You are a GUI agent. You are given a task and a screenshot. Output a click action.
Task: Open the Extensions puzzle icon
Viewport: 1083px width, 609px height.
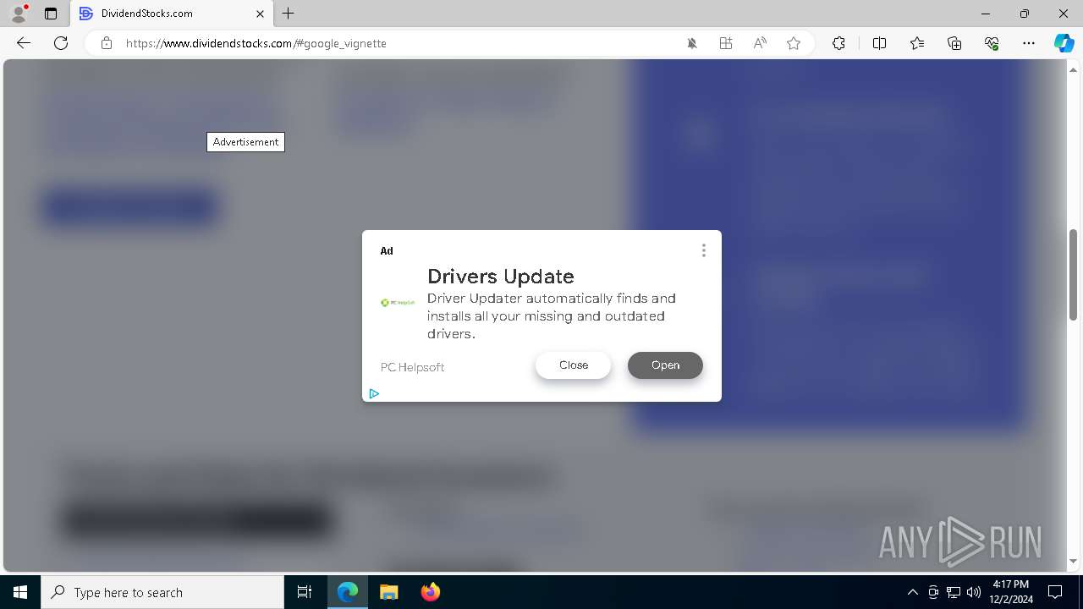pos(838,43)
